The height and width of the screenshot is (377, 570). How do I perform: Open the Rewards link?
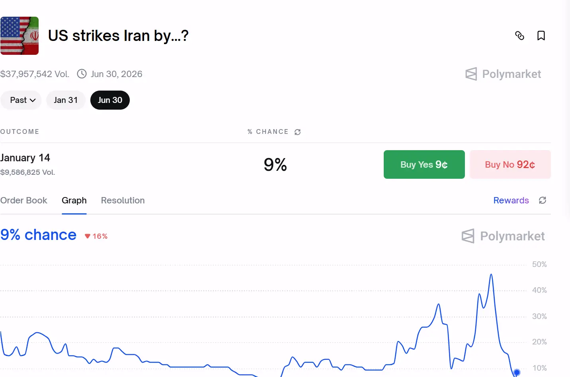(x=511, y=200)
